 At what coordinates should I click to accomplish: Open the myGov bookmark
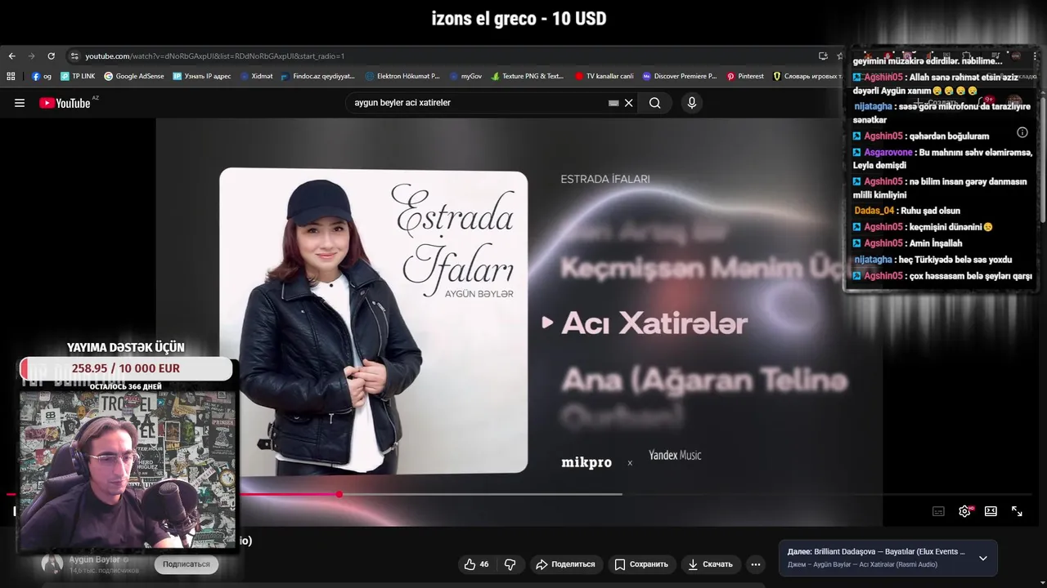pyautogui.click(x=465, y=76)
